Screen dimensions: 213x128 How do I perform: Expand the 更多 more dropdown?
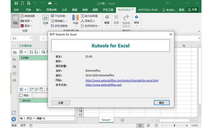31,26
